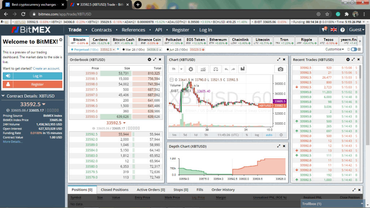
Task: Open the References menu
Action: pyautogui.click(x=133, y=30)
